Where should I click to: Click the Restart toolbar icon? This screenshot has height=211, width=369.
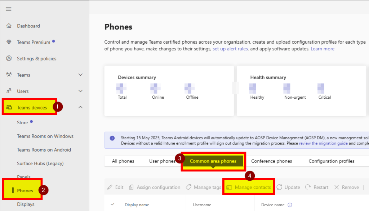(308, 187)
